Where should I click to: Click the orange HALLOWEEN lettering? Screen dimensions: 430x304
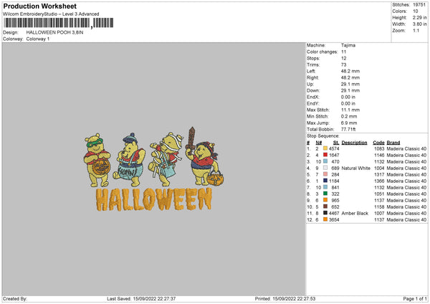point(153,198)
